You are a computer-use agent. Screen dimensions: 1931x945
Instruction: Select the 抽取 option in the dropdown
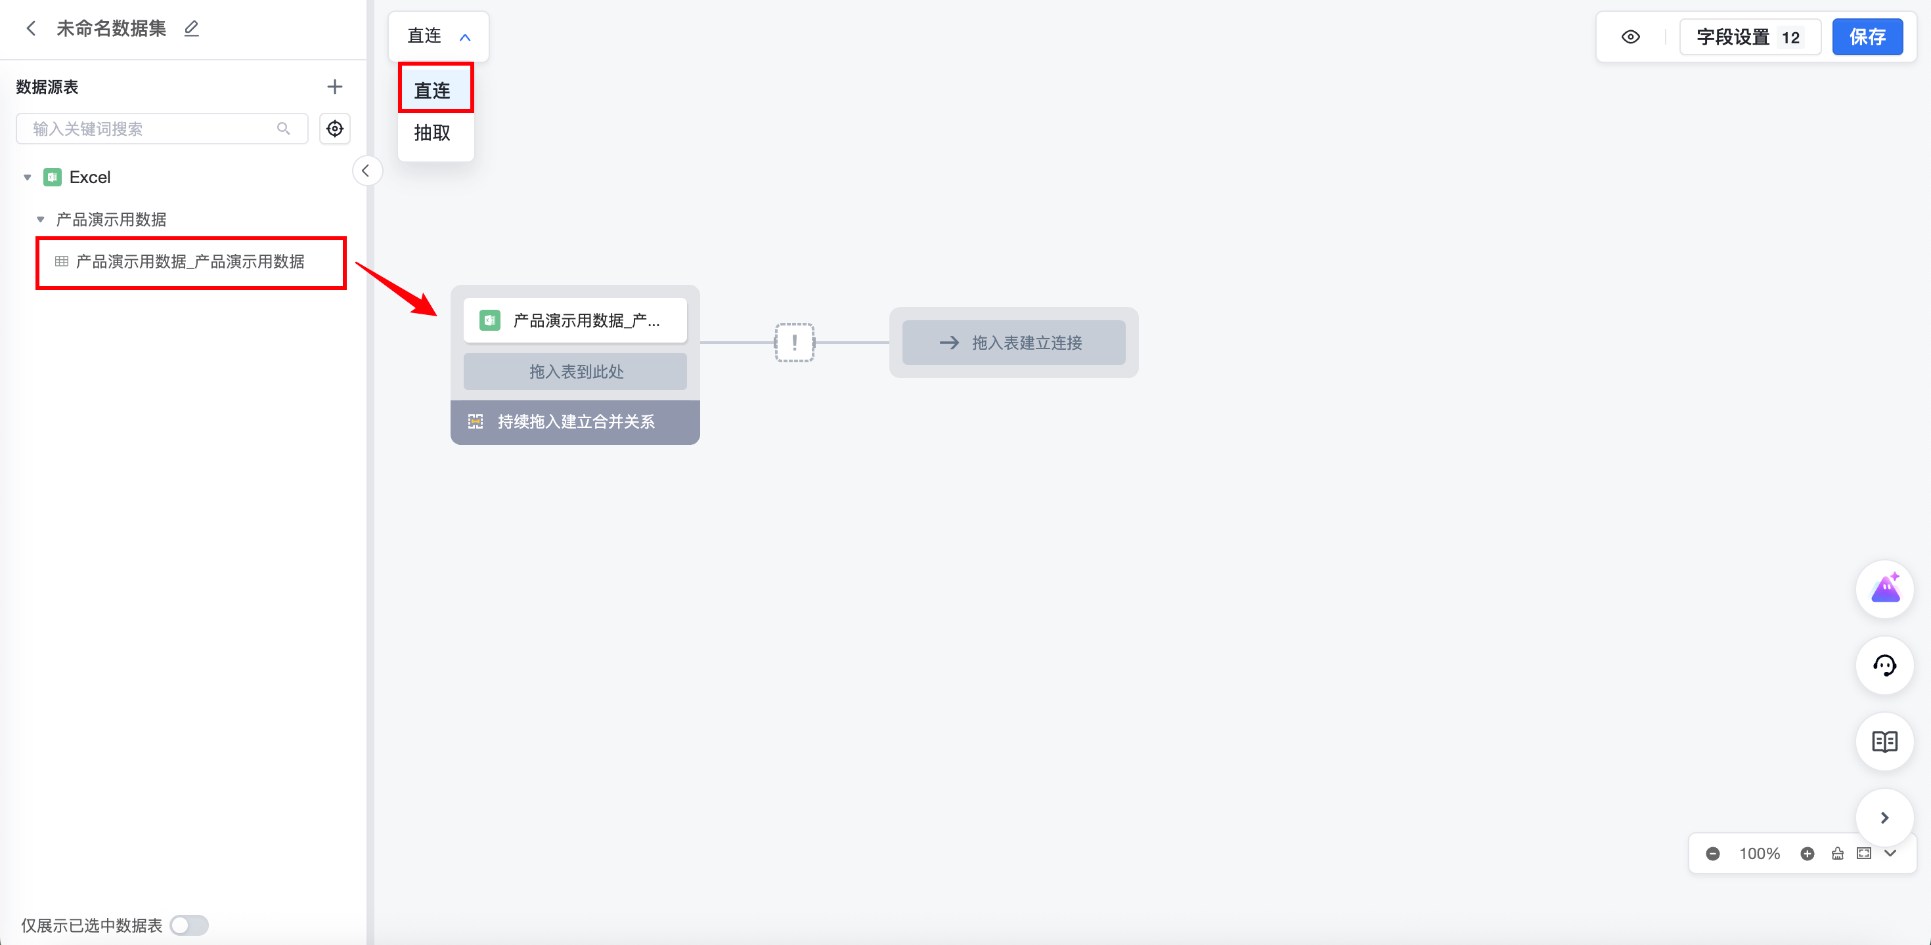click(433, 133)
